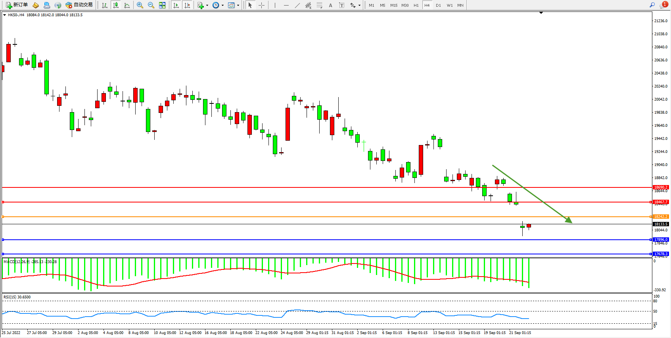Tile chart windows icon
This screenshot has height=338, width=671.
(x=162, y=5)
